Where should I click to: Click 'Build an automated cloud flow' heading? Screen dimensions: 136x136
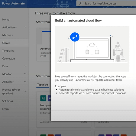tap(78, 21)
